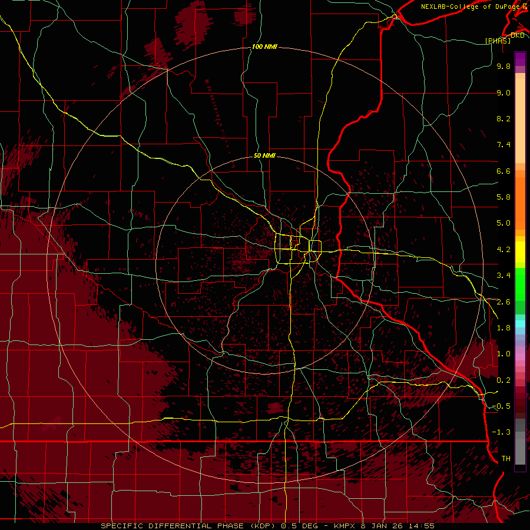Click the cyan segment of the color bar

click(520, 324)
